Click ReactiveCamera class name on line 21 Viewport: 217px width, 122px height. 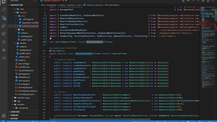84,54
